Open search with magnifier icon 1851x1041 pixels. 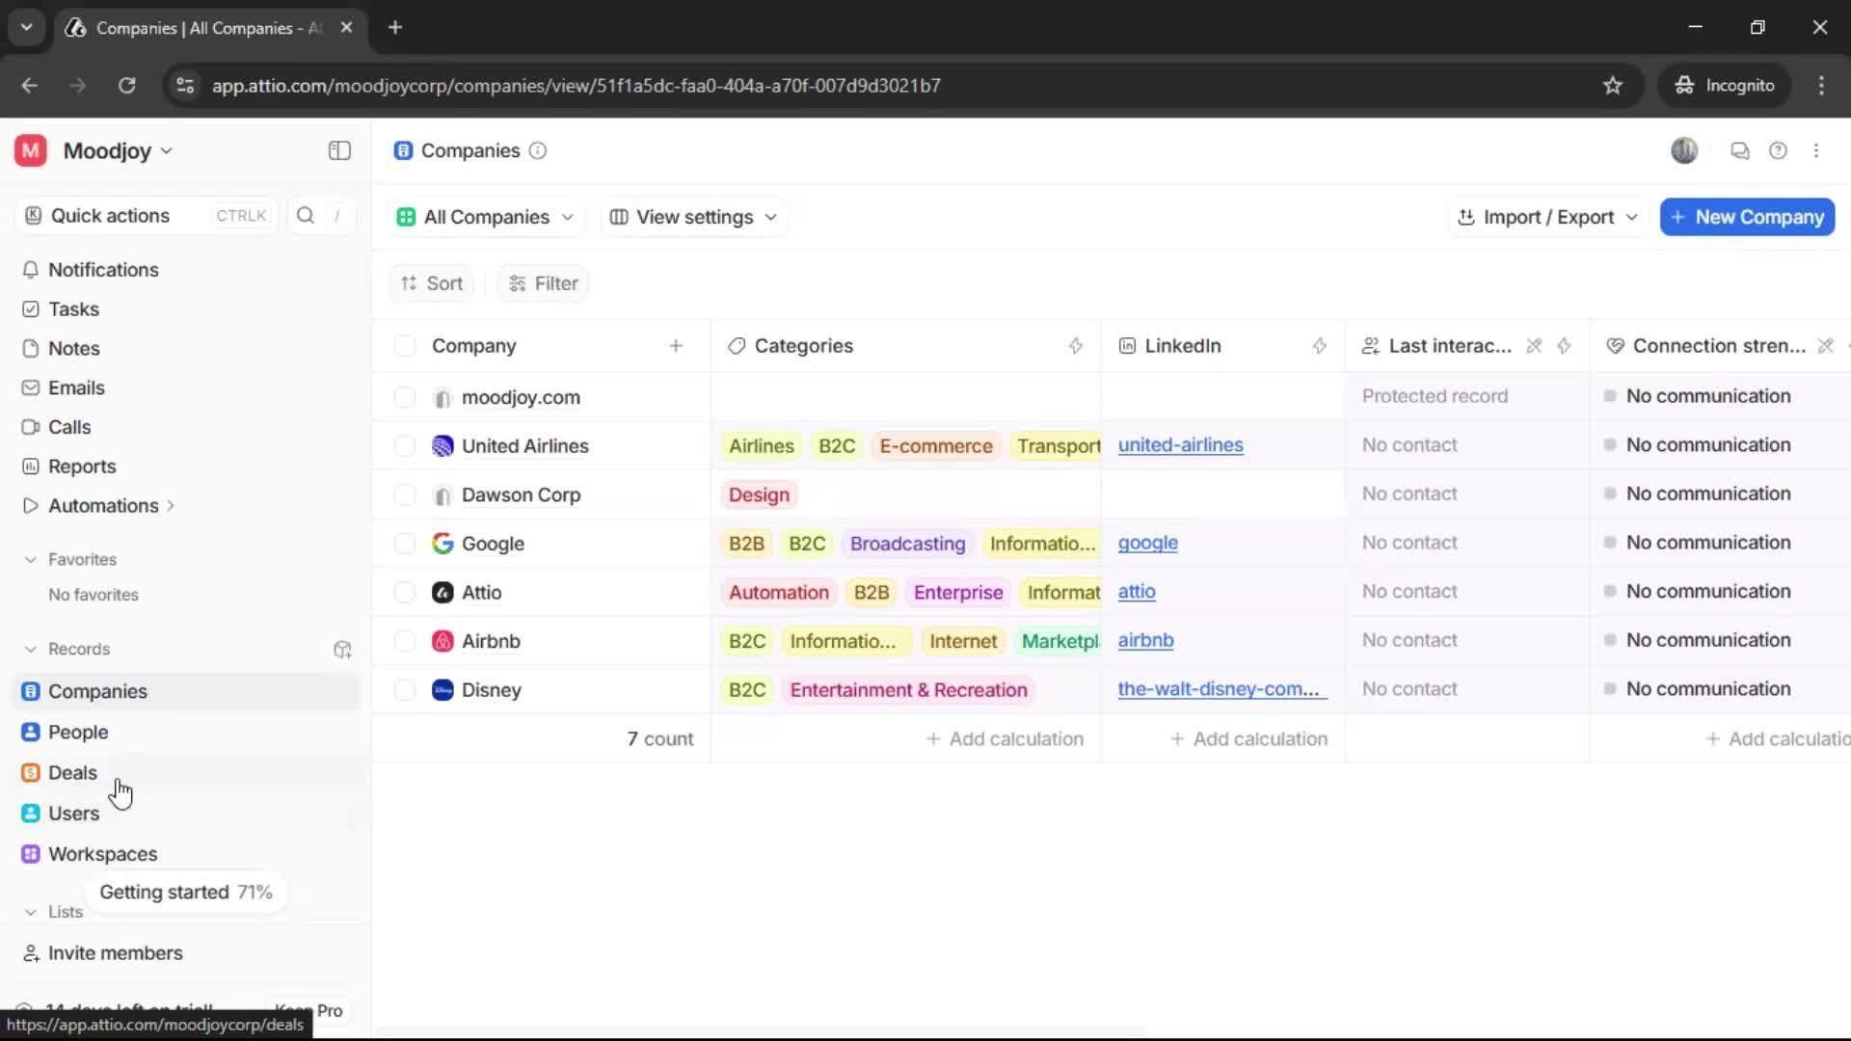coord(306,216)
